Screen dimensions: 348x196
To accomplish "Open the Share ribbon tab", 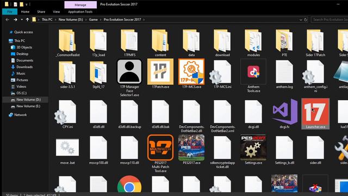I will click(41, 11).
